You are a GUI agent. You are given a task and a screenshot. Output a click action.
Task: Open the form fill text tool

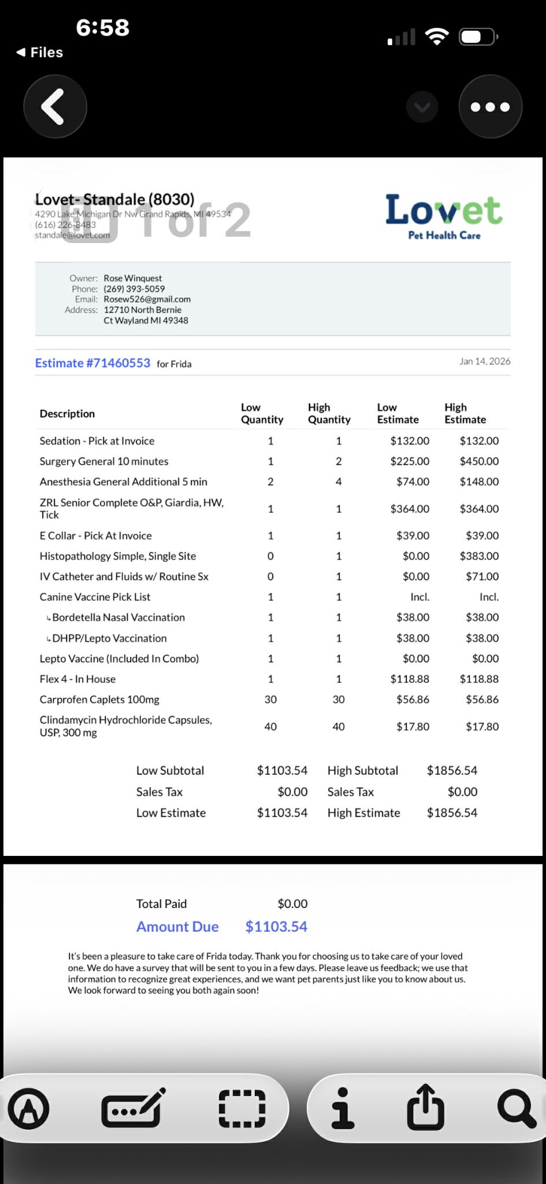[133, 1109]
